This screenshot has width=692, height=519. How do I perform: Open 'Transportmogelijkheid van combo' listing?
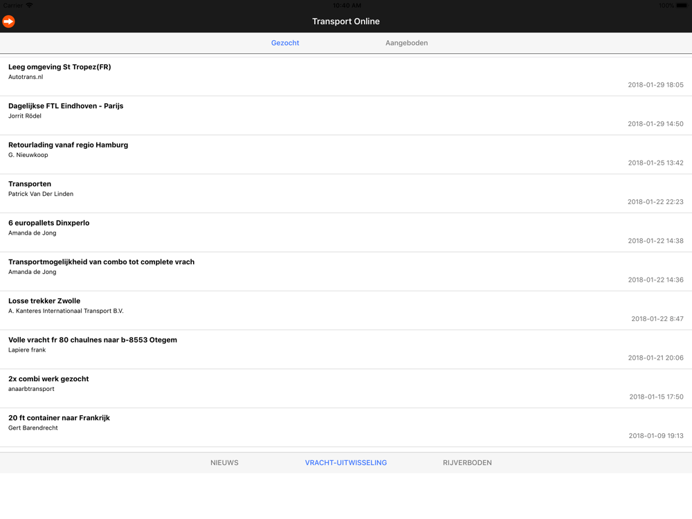[346, 271]
